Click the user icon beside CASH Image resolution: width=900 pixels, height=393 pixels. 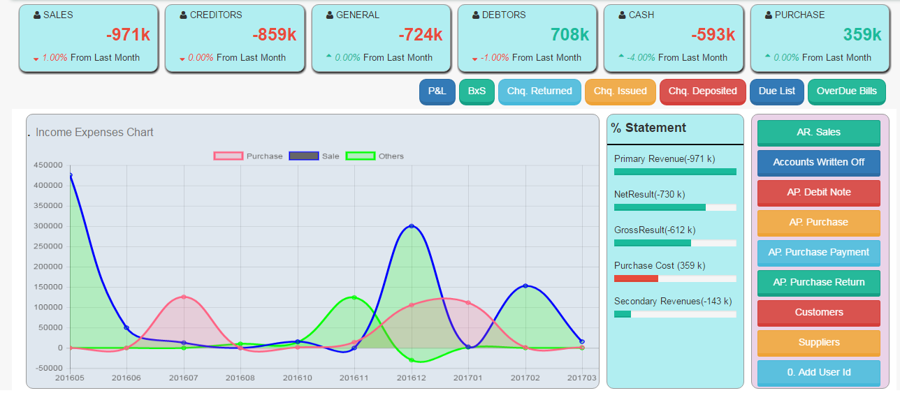coord(623,15)
